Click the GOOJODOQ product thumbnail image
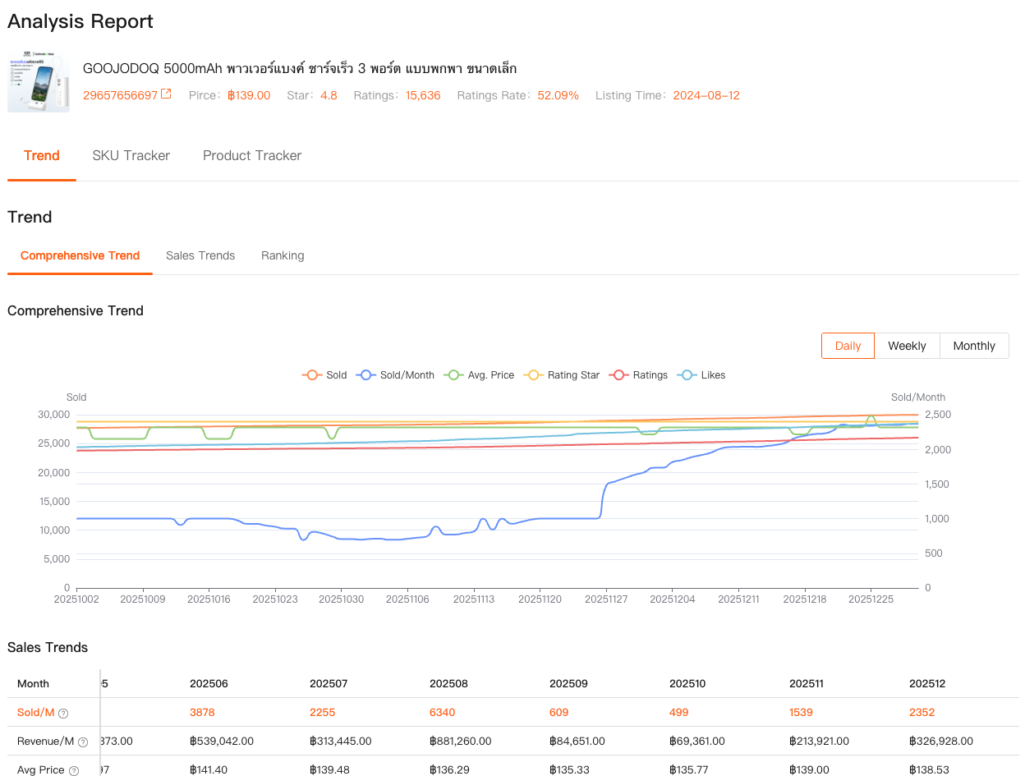The width and height of the screenshot is (1025, 776). coord(39,84)
